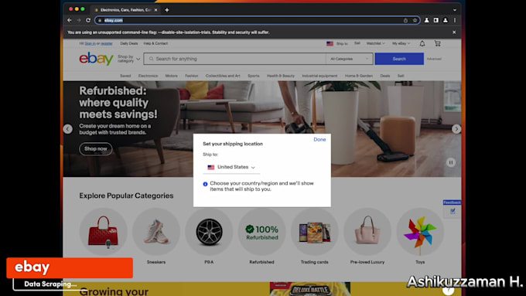The width and height of the screenshot is (526, 296).
Task: Open Sports category nav item
Action: [254, 76]
